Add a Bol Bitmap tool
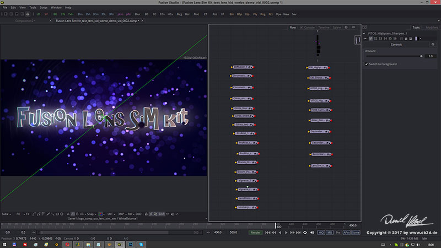Screen dimensions: 441x248 [187, 14]
